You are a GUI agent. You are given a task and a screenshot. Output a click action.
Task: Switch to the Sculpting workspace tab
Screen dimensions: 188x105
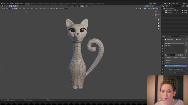click(40, 4)
